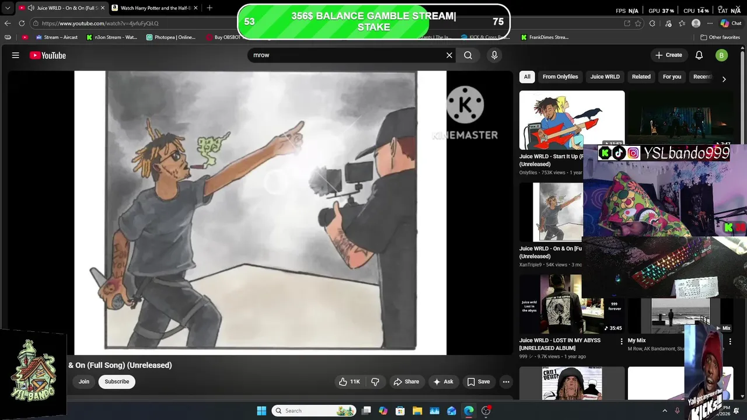Like the video with 11K thumbs up
This screenshot has width=747, height=420.
pos(349,381)
